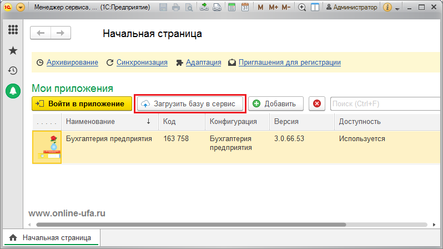Click the scrollbar left arrow
This screenshot has height=249, width=443.
tap(29, 225)
